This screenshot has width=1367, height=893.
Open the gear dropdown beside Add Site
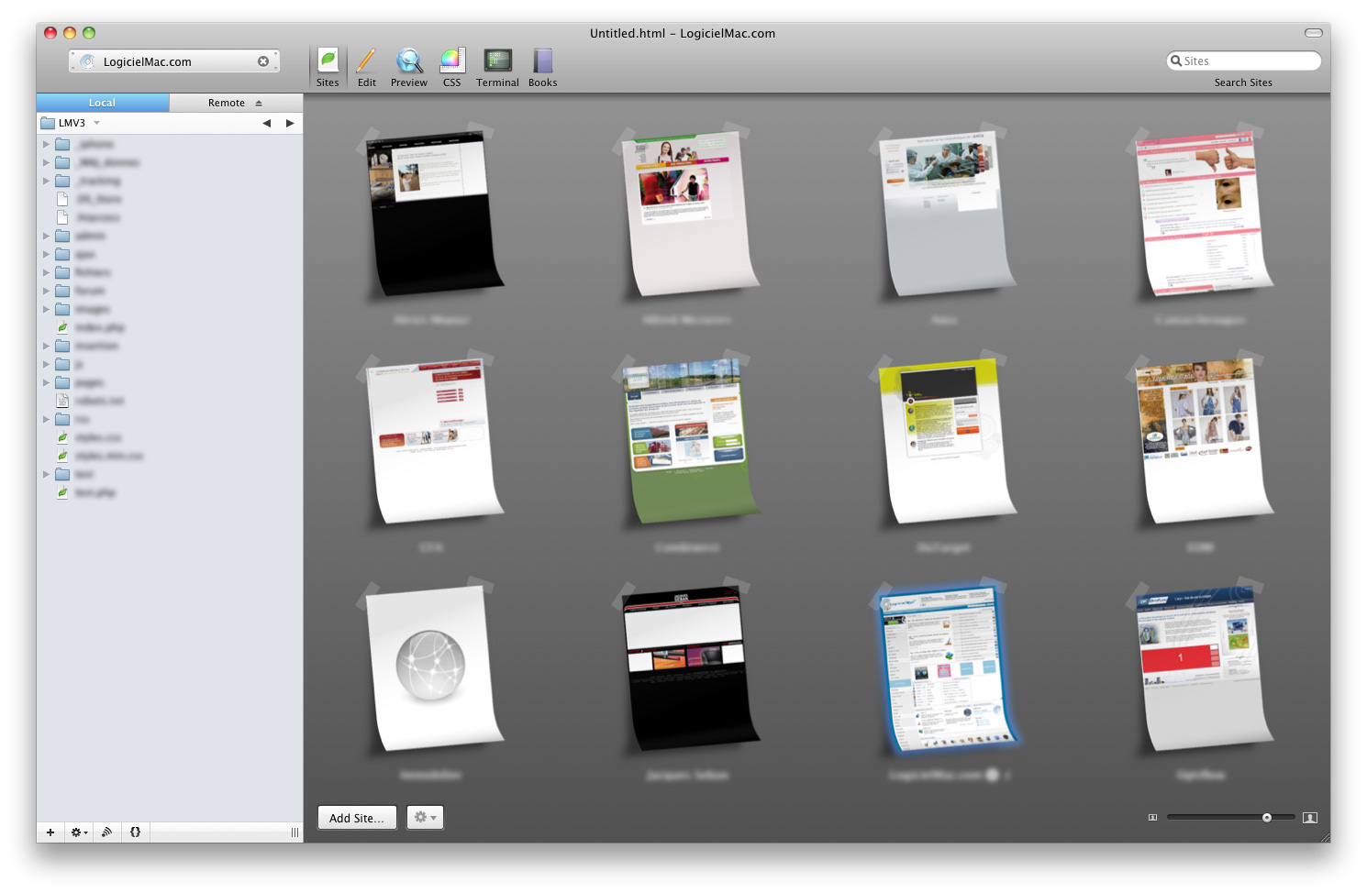(425, 818)
